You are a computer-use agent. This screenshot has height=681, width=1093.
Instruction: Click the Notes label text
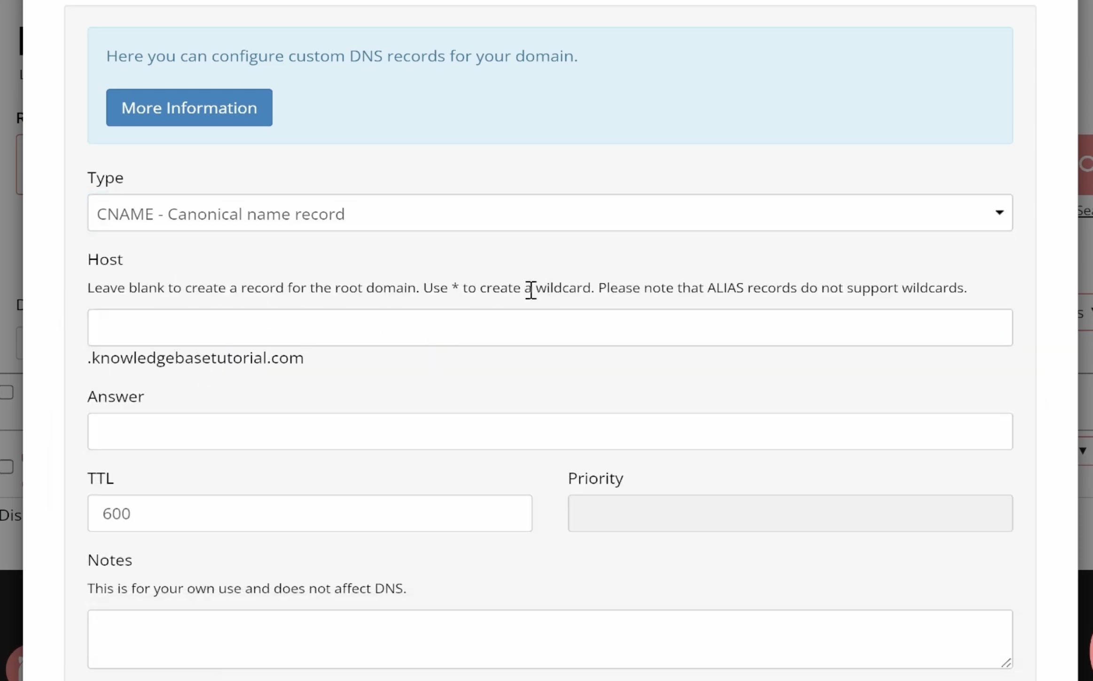[x=109, y=560]
